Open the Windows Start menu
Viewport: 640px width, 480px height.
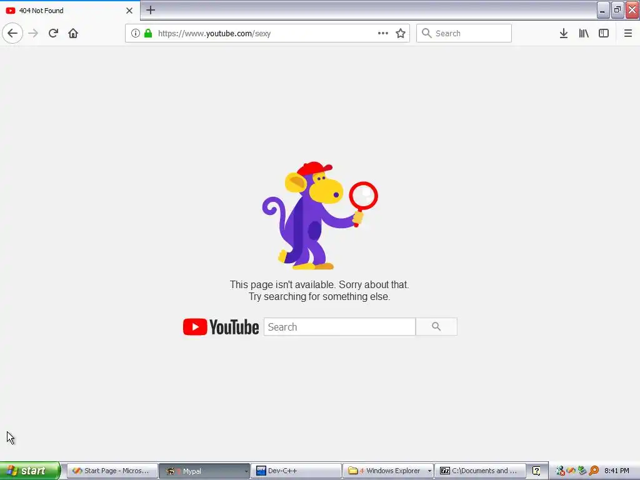click(x=30, y=471)
